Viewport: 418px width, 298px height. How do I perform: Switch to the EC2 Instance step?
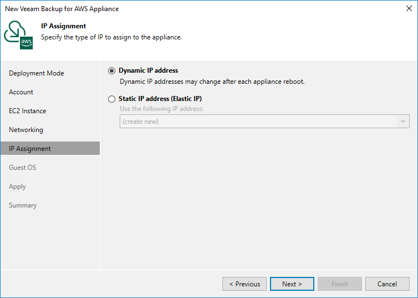pos(27,111)
